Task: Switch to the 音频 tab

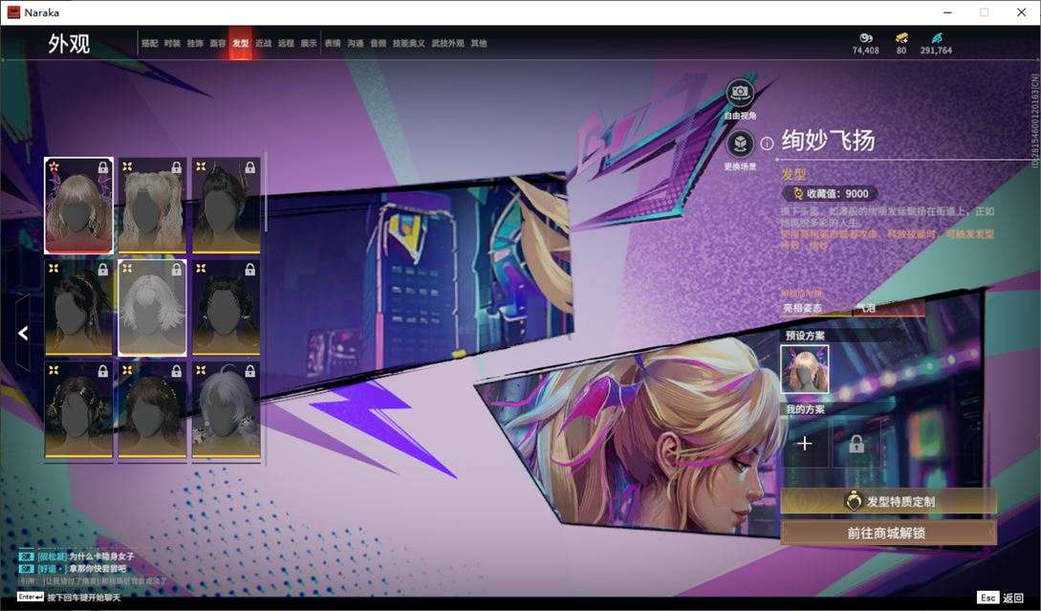Action: coord(379,43)
